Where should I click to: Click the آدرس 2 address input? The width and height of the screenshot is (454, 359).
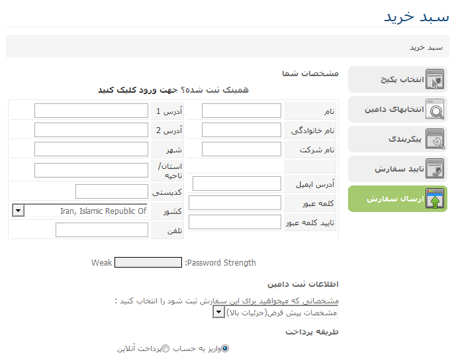tap(91, 130)
